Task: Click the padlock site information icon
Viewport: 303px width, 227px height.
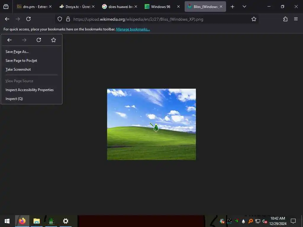Action: point(68,19)
